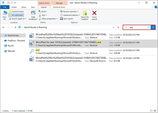Screen dimensions: 158x113
Task: Switch to details view in status bar
Action: tap(151, 111)
